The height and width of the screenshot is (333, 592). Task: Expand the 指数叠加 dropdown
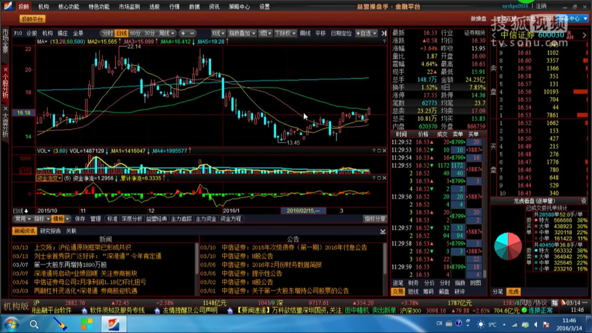tap(242, 33)
